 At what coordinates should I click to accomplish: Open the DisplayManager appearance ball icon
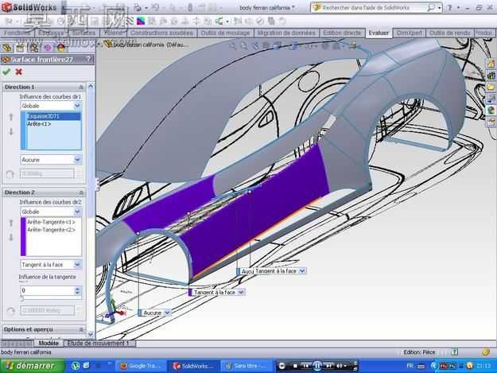tap(61, 48)
